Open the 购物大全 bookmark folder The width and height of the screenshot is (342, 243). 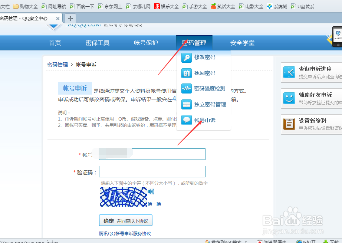tap(25, 7)
